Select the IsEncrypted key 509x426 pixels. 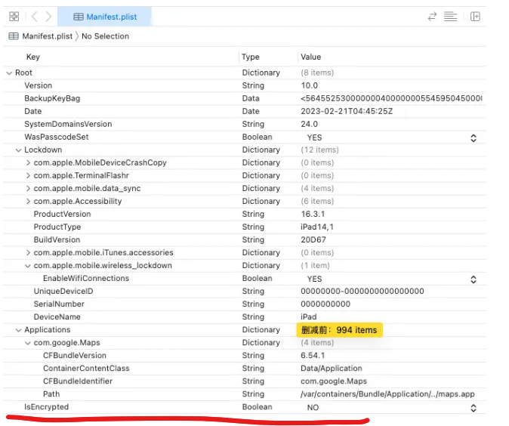tap(46, 407)
